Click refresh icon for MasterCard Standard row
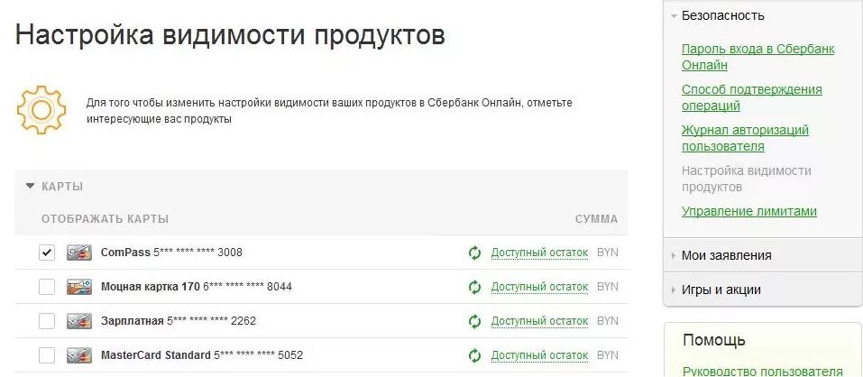This screenshot has height=377, width=863. pos(474,355)
